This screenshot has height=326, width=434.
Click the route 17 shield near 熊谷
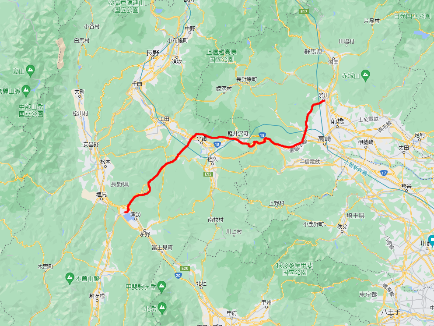383,173
